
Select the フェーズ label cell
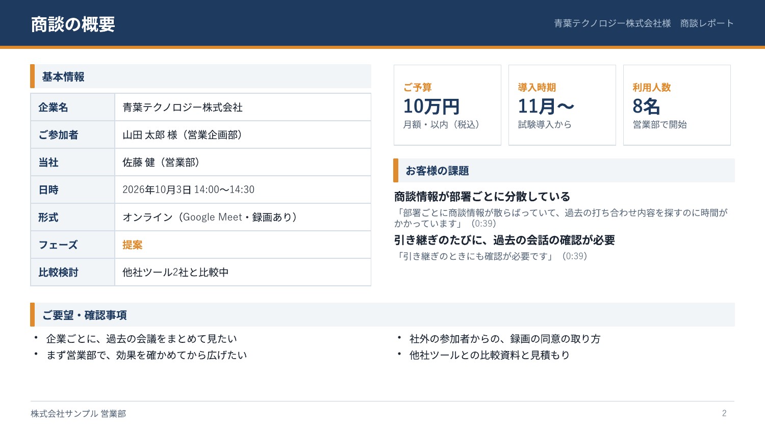(x=73, y=245)
